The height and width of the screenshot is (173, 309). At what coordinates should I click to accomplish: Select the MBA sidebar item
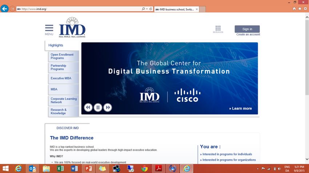(x=64, y=89)
